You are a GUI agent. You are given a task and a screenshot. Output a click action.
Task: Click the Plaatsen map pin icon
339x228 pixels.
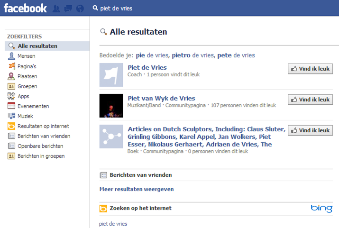[11, 76]
